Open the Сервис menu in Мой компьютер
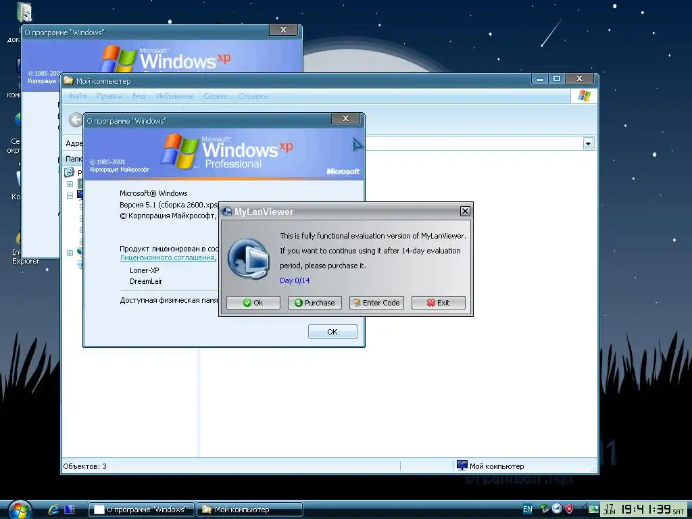Image resolution: width=692 pixels, height=519 pixels. pyautogui.click(x=216, y=96)
